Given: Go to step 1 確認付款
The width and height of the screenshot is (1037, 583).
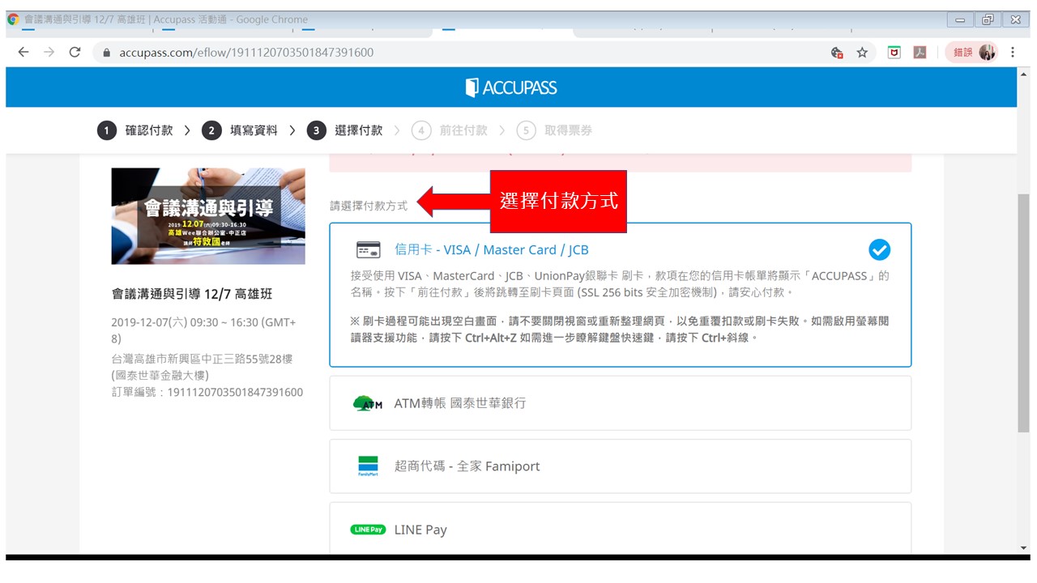Looking at the screenshot, I should coord(135,130).
